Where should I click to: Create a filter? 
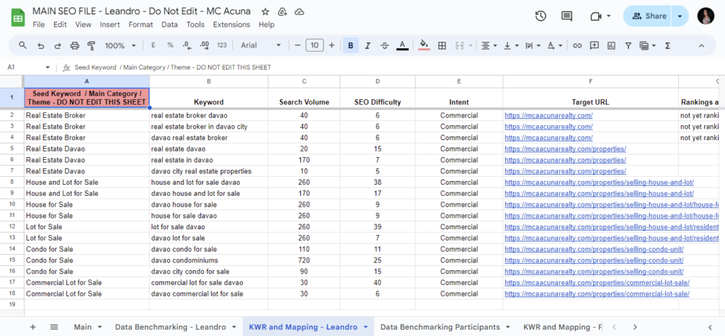coord(628,45)
